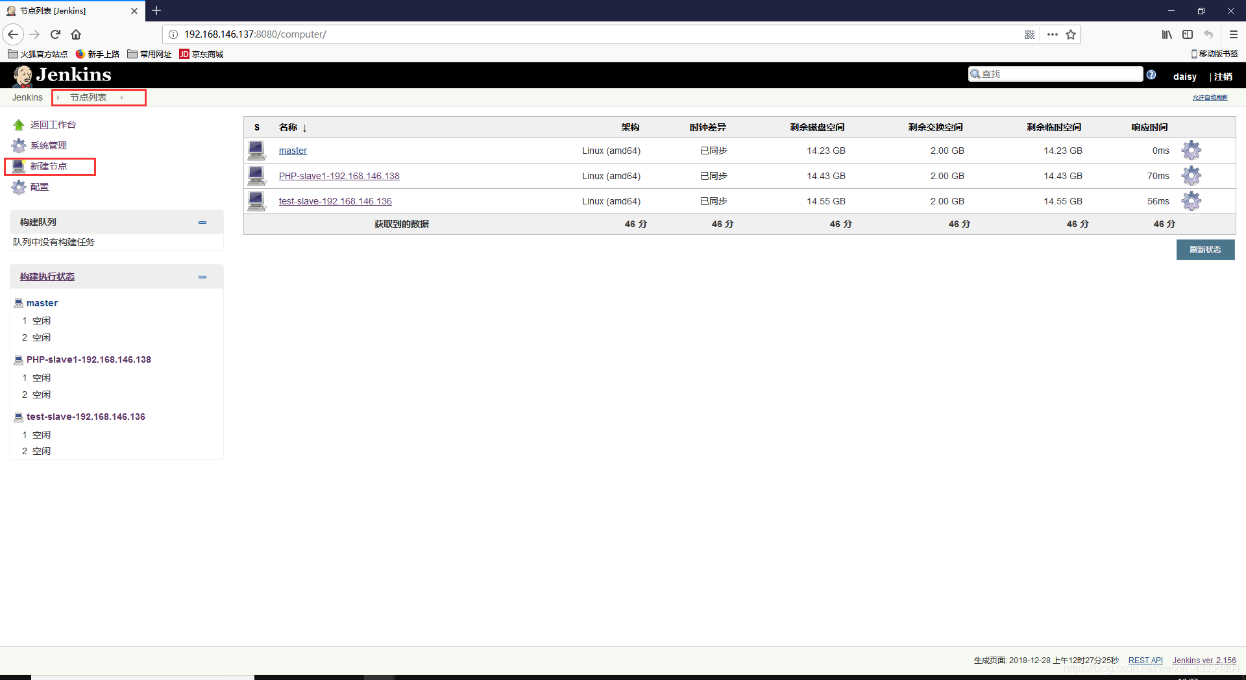
Task: Collapse the 构建执行状态 panel
Action: pyautogui.click(x=202, y=277)
